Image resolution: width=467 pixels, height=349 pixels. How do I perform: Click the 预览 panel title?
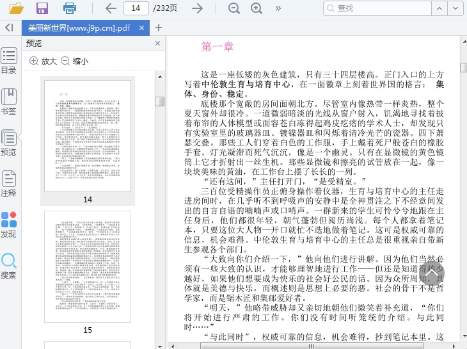34,43
